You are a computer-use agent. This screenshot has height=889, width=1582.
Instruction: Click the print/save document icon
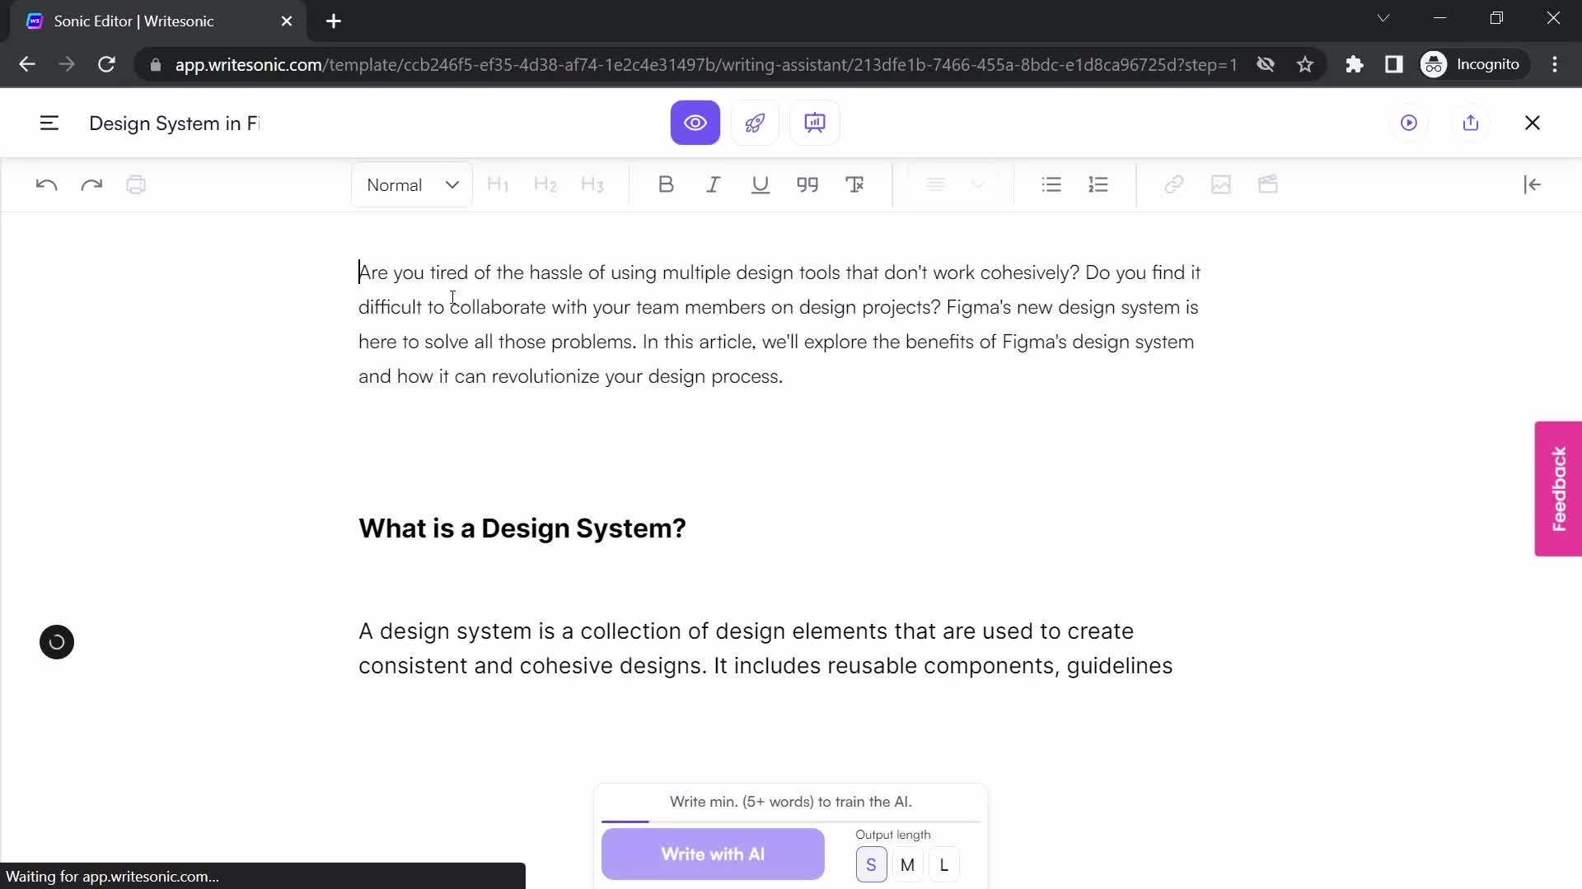coord(136,184)
